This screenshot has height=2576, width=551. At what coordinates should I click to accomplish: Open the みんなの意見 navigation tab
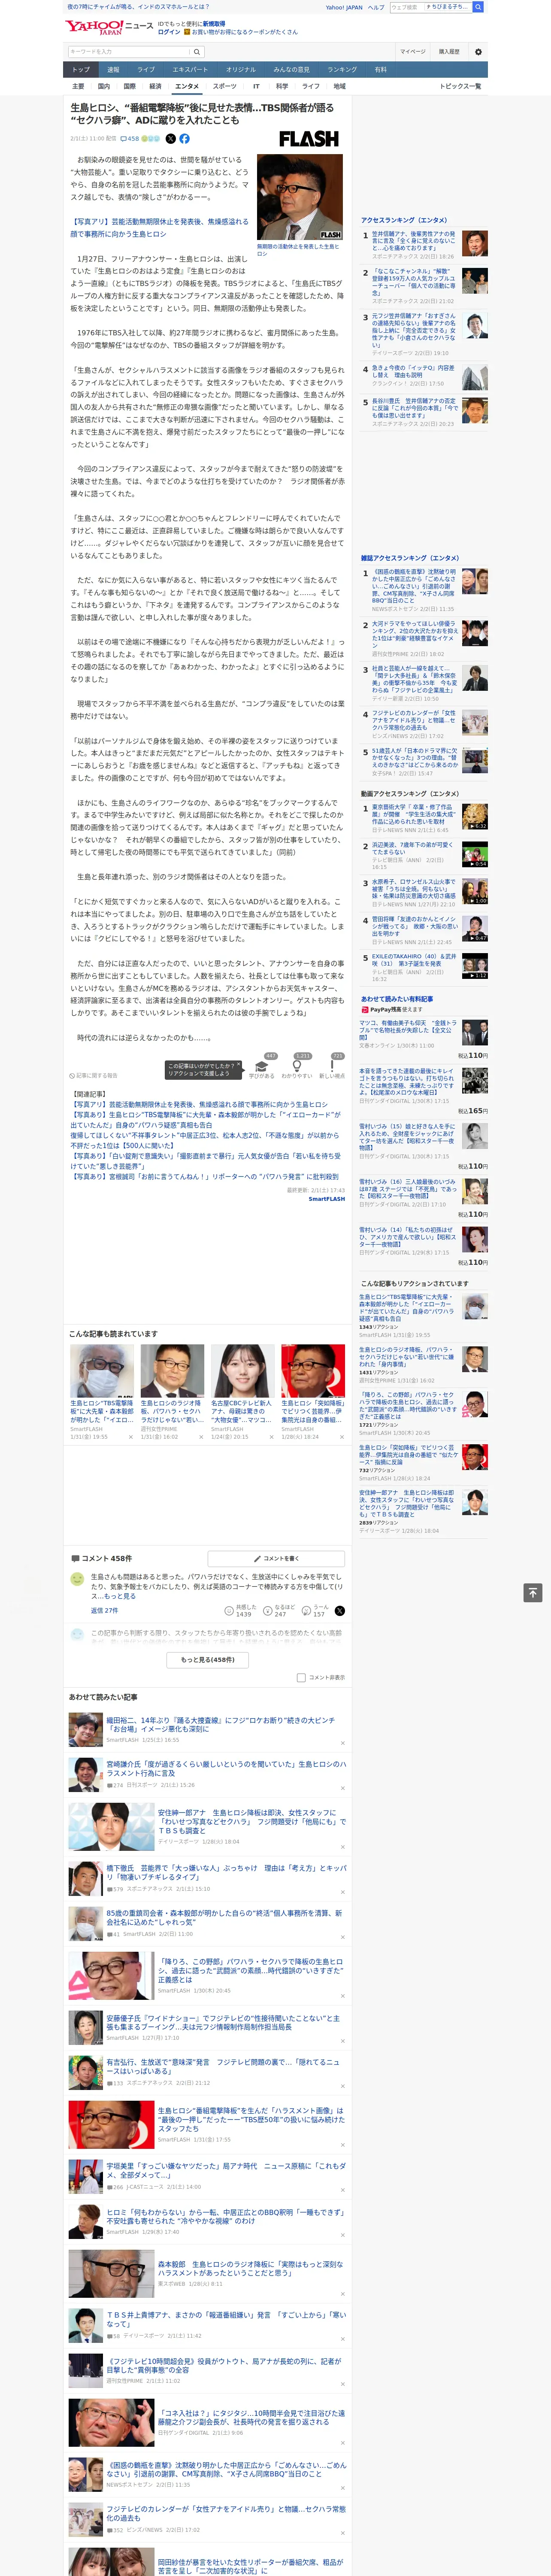[x=291, y=70]
